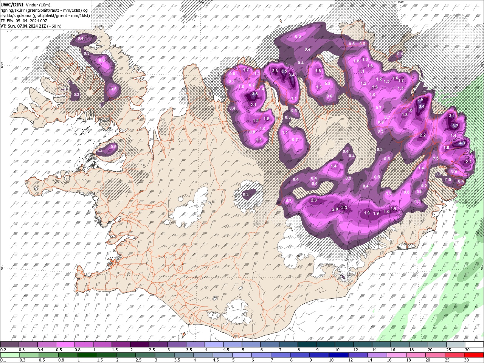
Task: Pick the deep blue rain swatch between 10 and 12
Action: click(338, 355)
